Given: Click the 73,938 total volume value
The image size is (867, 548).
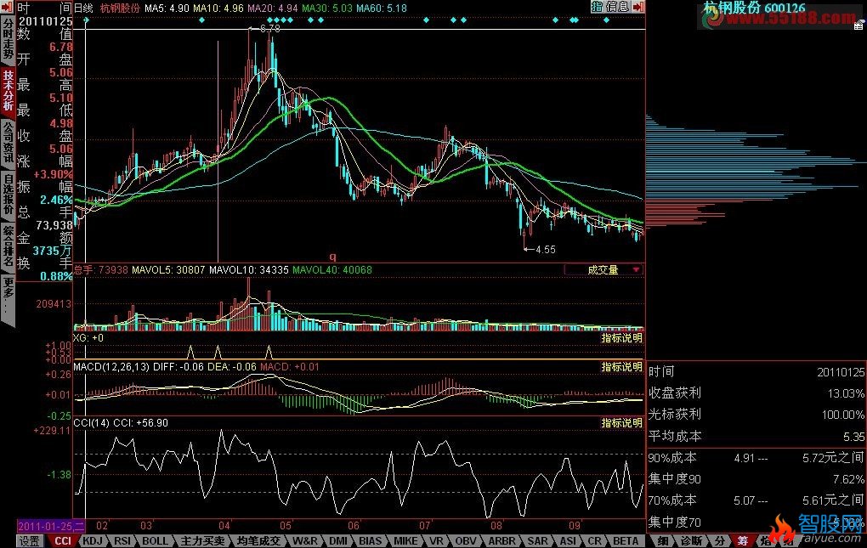Looking at the screenshot, I should 54,225.
